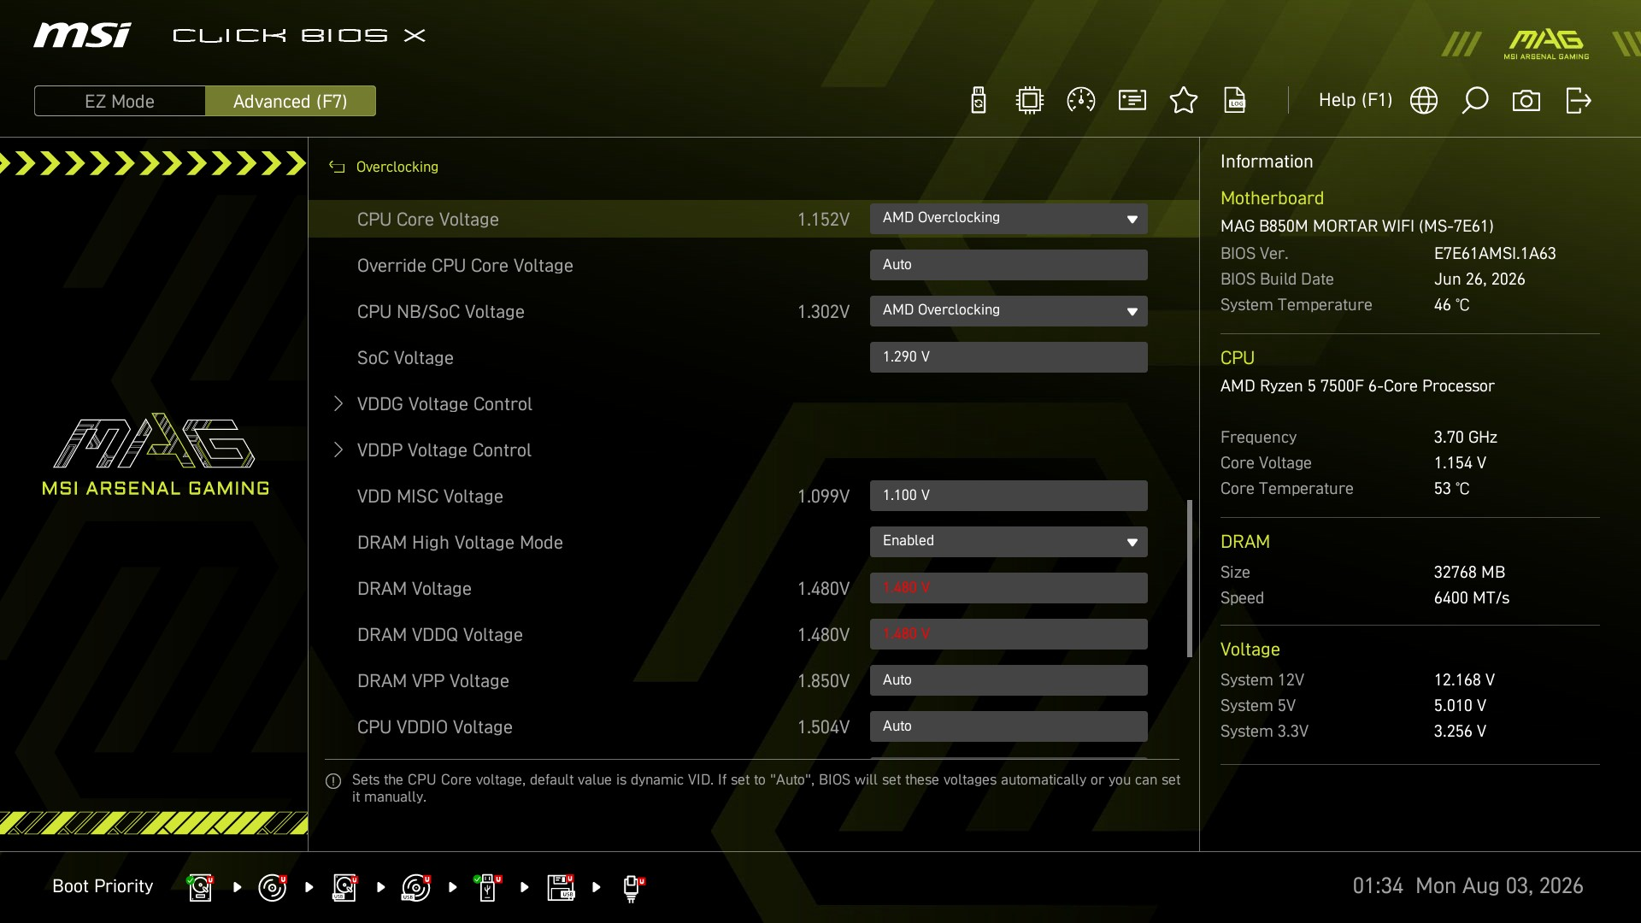
Task: Select the Advanced (F7) mode tab
Action: pyautogui.click(x=291, y=101)
